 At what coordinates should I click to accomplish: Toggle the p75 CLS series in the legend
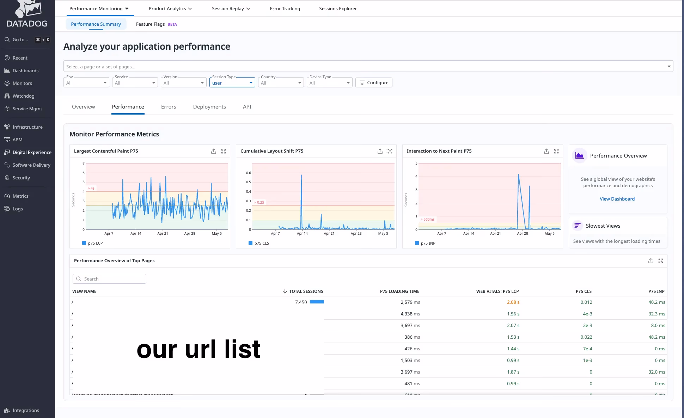pos(259,243)
